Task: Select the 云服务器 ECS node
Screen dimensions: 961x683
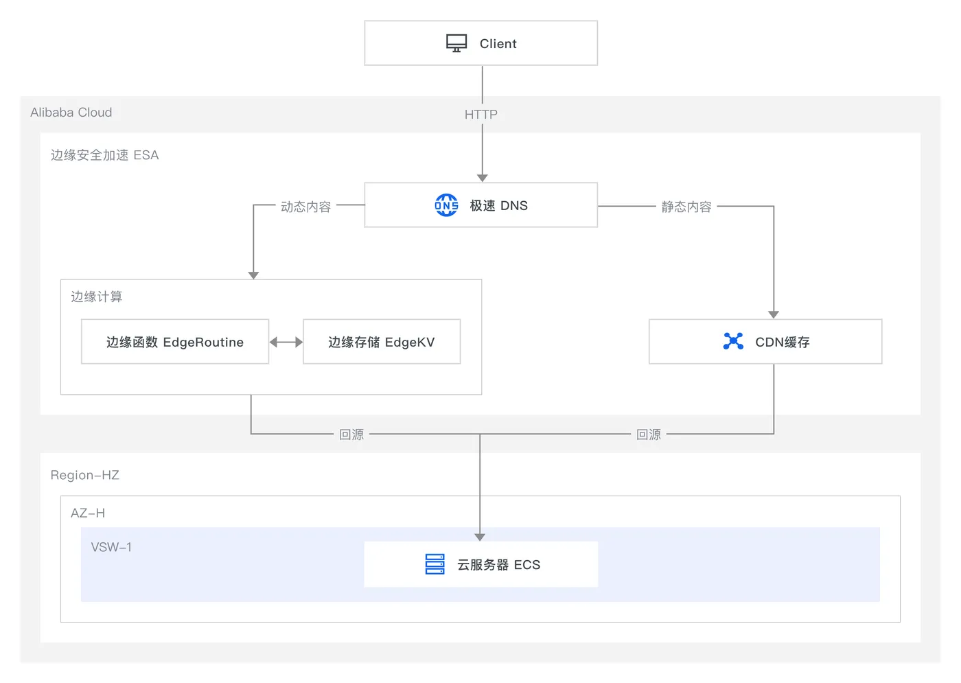Action: click(480, 564)
